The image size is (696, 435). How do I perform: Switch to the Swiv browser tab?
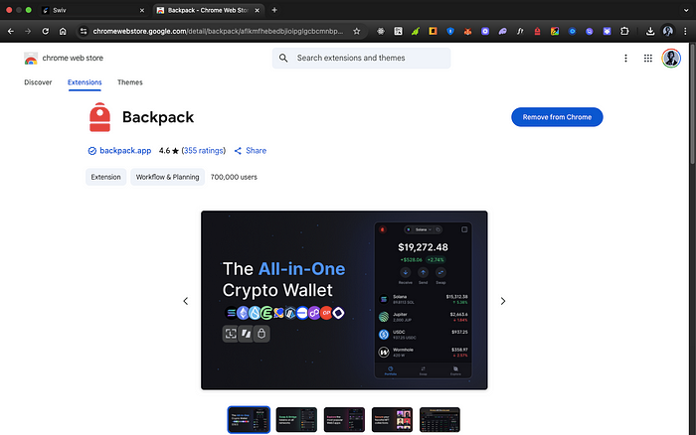click(93, 10)
